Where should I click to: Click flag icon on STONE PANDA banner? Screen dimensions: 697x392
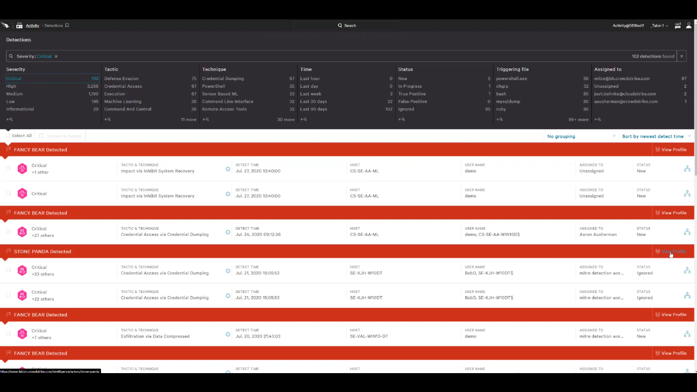(9, 251)
